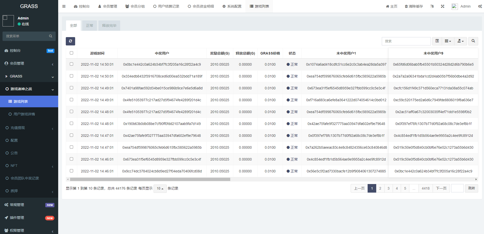484x234 pixels.
Task: Open the columns visibility dropdown
Action: tap(448, 41)
